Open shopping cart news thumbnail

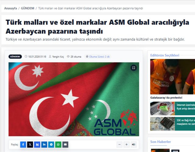(x=162, y=109)
